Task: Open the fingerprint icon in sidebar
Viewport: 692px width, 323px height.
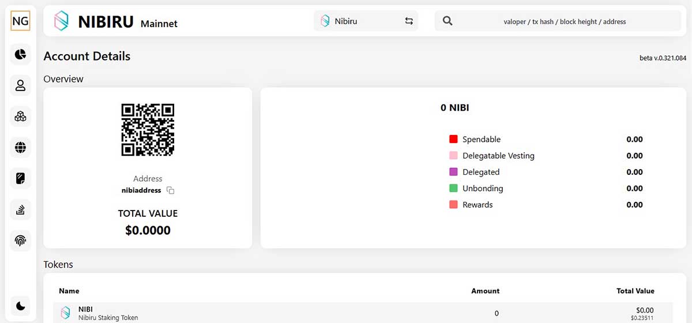Action: [21, 241]
